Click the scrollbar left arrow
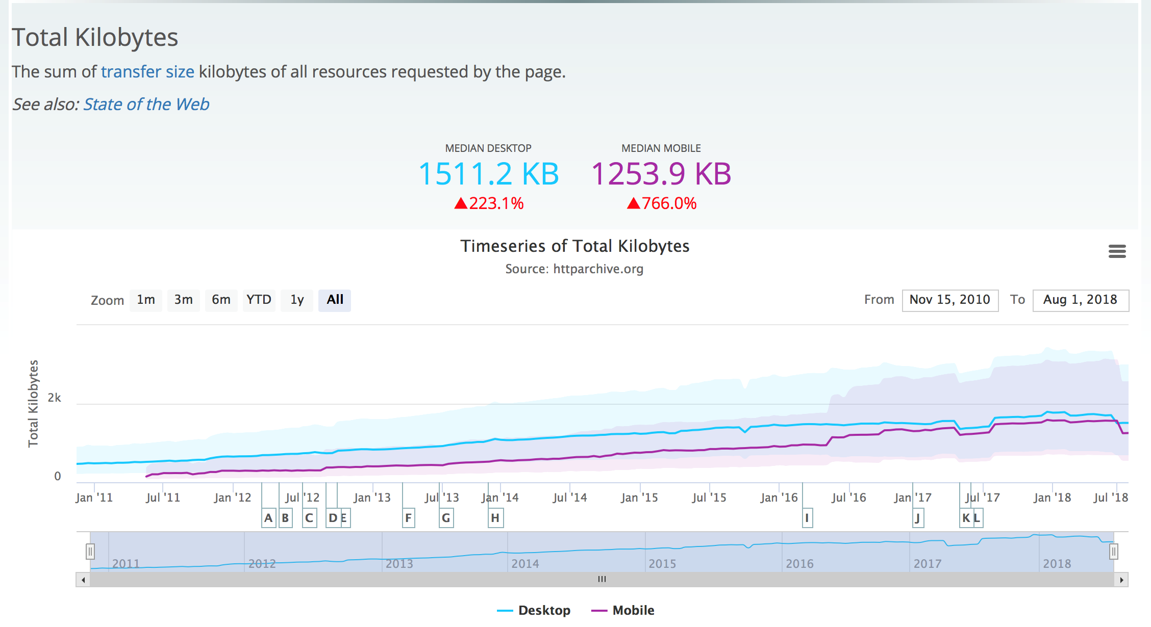 pos(83,580)
